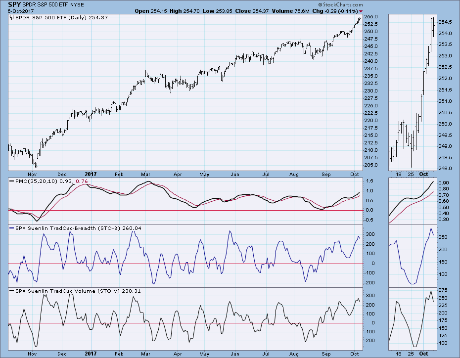Click the StockCharts.com copyright label
The width and height of the screenshot is (460, 358).
point(340,4)
